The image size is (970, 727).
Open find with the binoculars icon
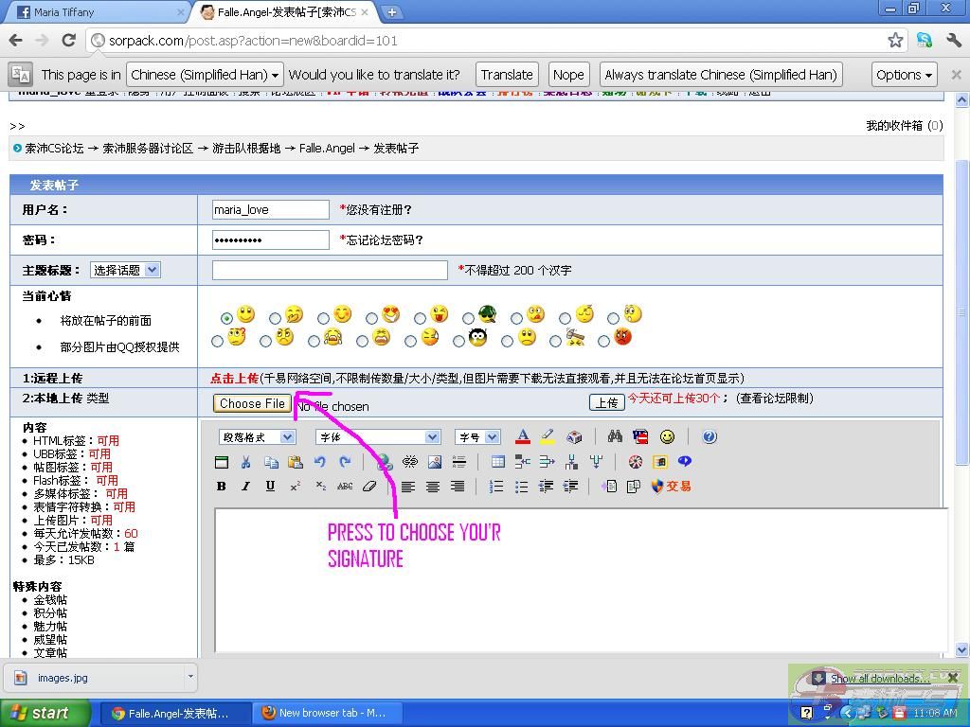pyautogui.click(x=615, y=436)
